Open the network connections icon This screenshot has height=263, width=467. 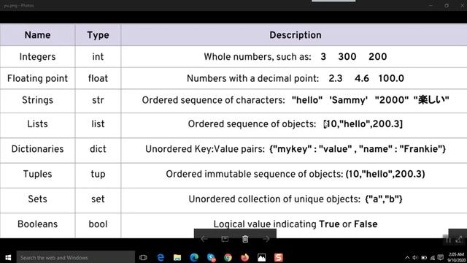pyautogui.click(x=433, y=258)
